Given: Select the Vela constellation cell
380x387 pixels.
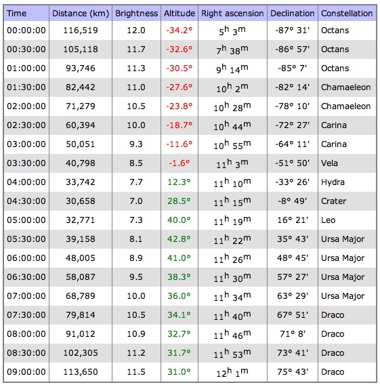Looking at the screenshot, I should point(329,163).
